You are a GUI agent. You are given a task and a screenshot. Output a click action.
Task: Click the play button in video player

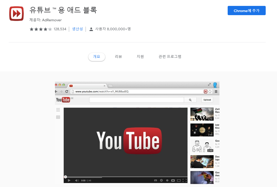click(69, 180)
